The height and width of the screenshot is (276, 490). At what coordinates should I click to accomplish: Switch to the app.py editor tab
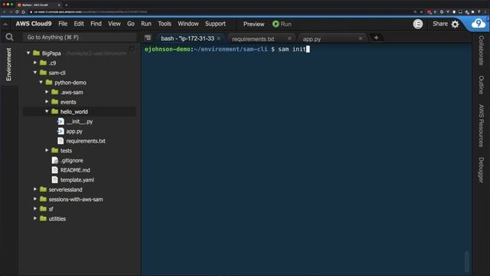[312, 39]
